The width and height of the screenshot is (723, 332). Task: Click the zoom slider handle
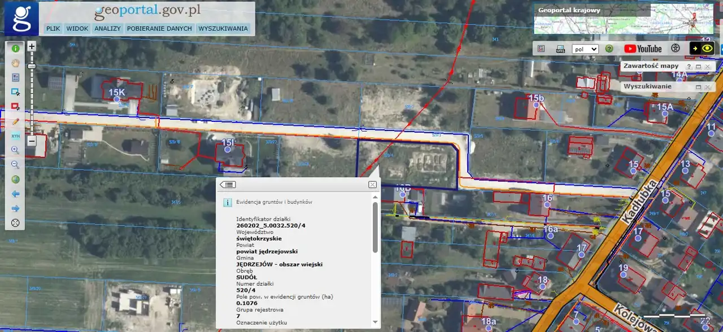click(x=32, y=67)
